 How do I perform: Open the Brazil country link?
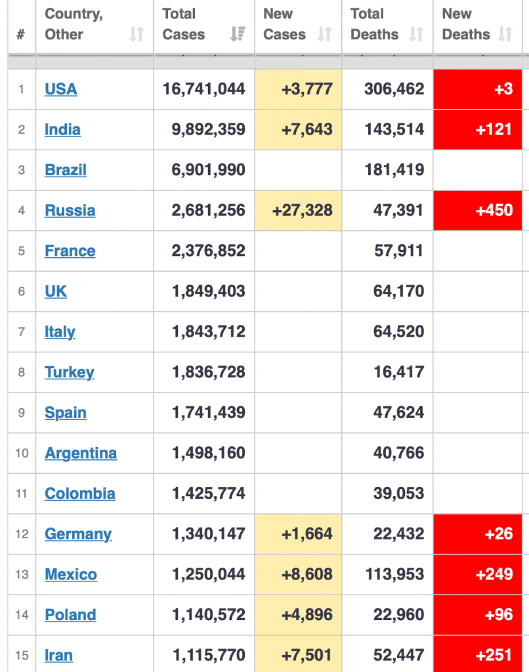click(x=66, y=170)
